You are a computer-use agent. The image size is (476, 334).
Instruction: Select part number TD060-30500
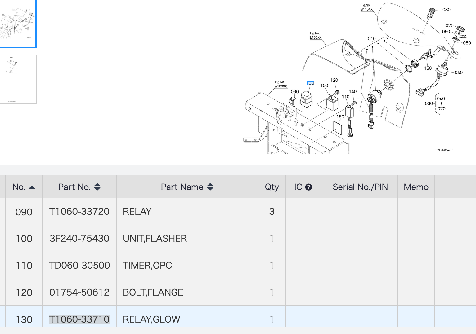point(79,266)
